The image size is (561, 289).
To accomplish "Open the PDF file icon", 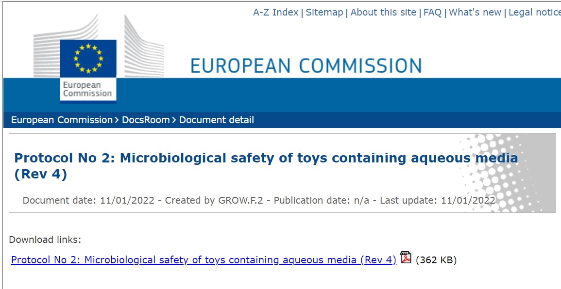I will 406,257.
